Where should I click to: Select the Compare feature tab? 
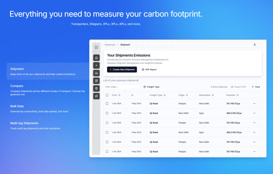click(x=17, y=86)
